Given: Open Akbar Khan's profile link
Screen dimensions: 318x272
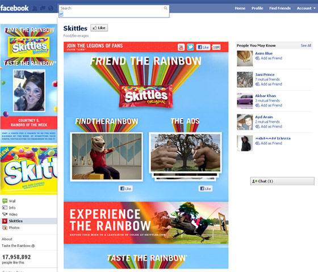Looking at the screenshot, I should click(265, 96).
